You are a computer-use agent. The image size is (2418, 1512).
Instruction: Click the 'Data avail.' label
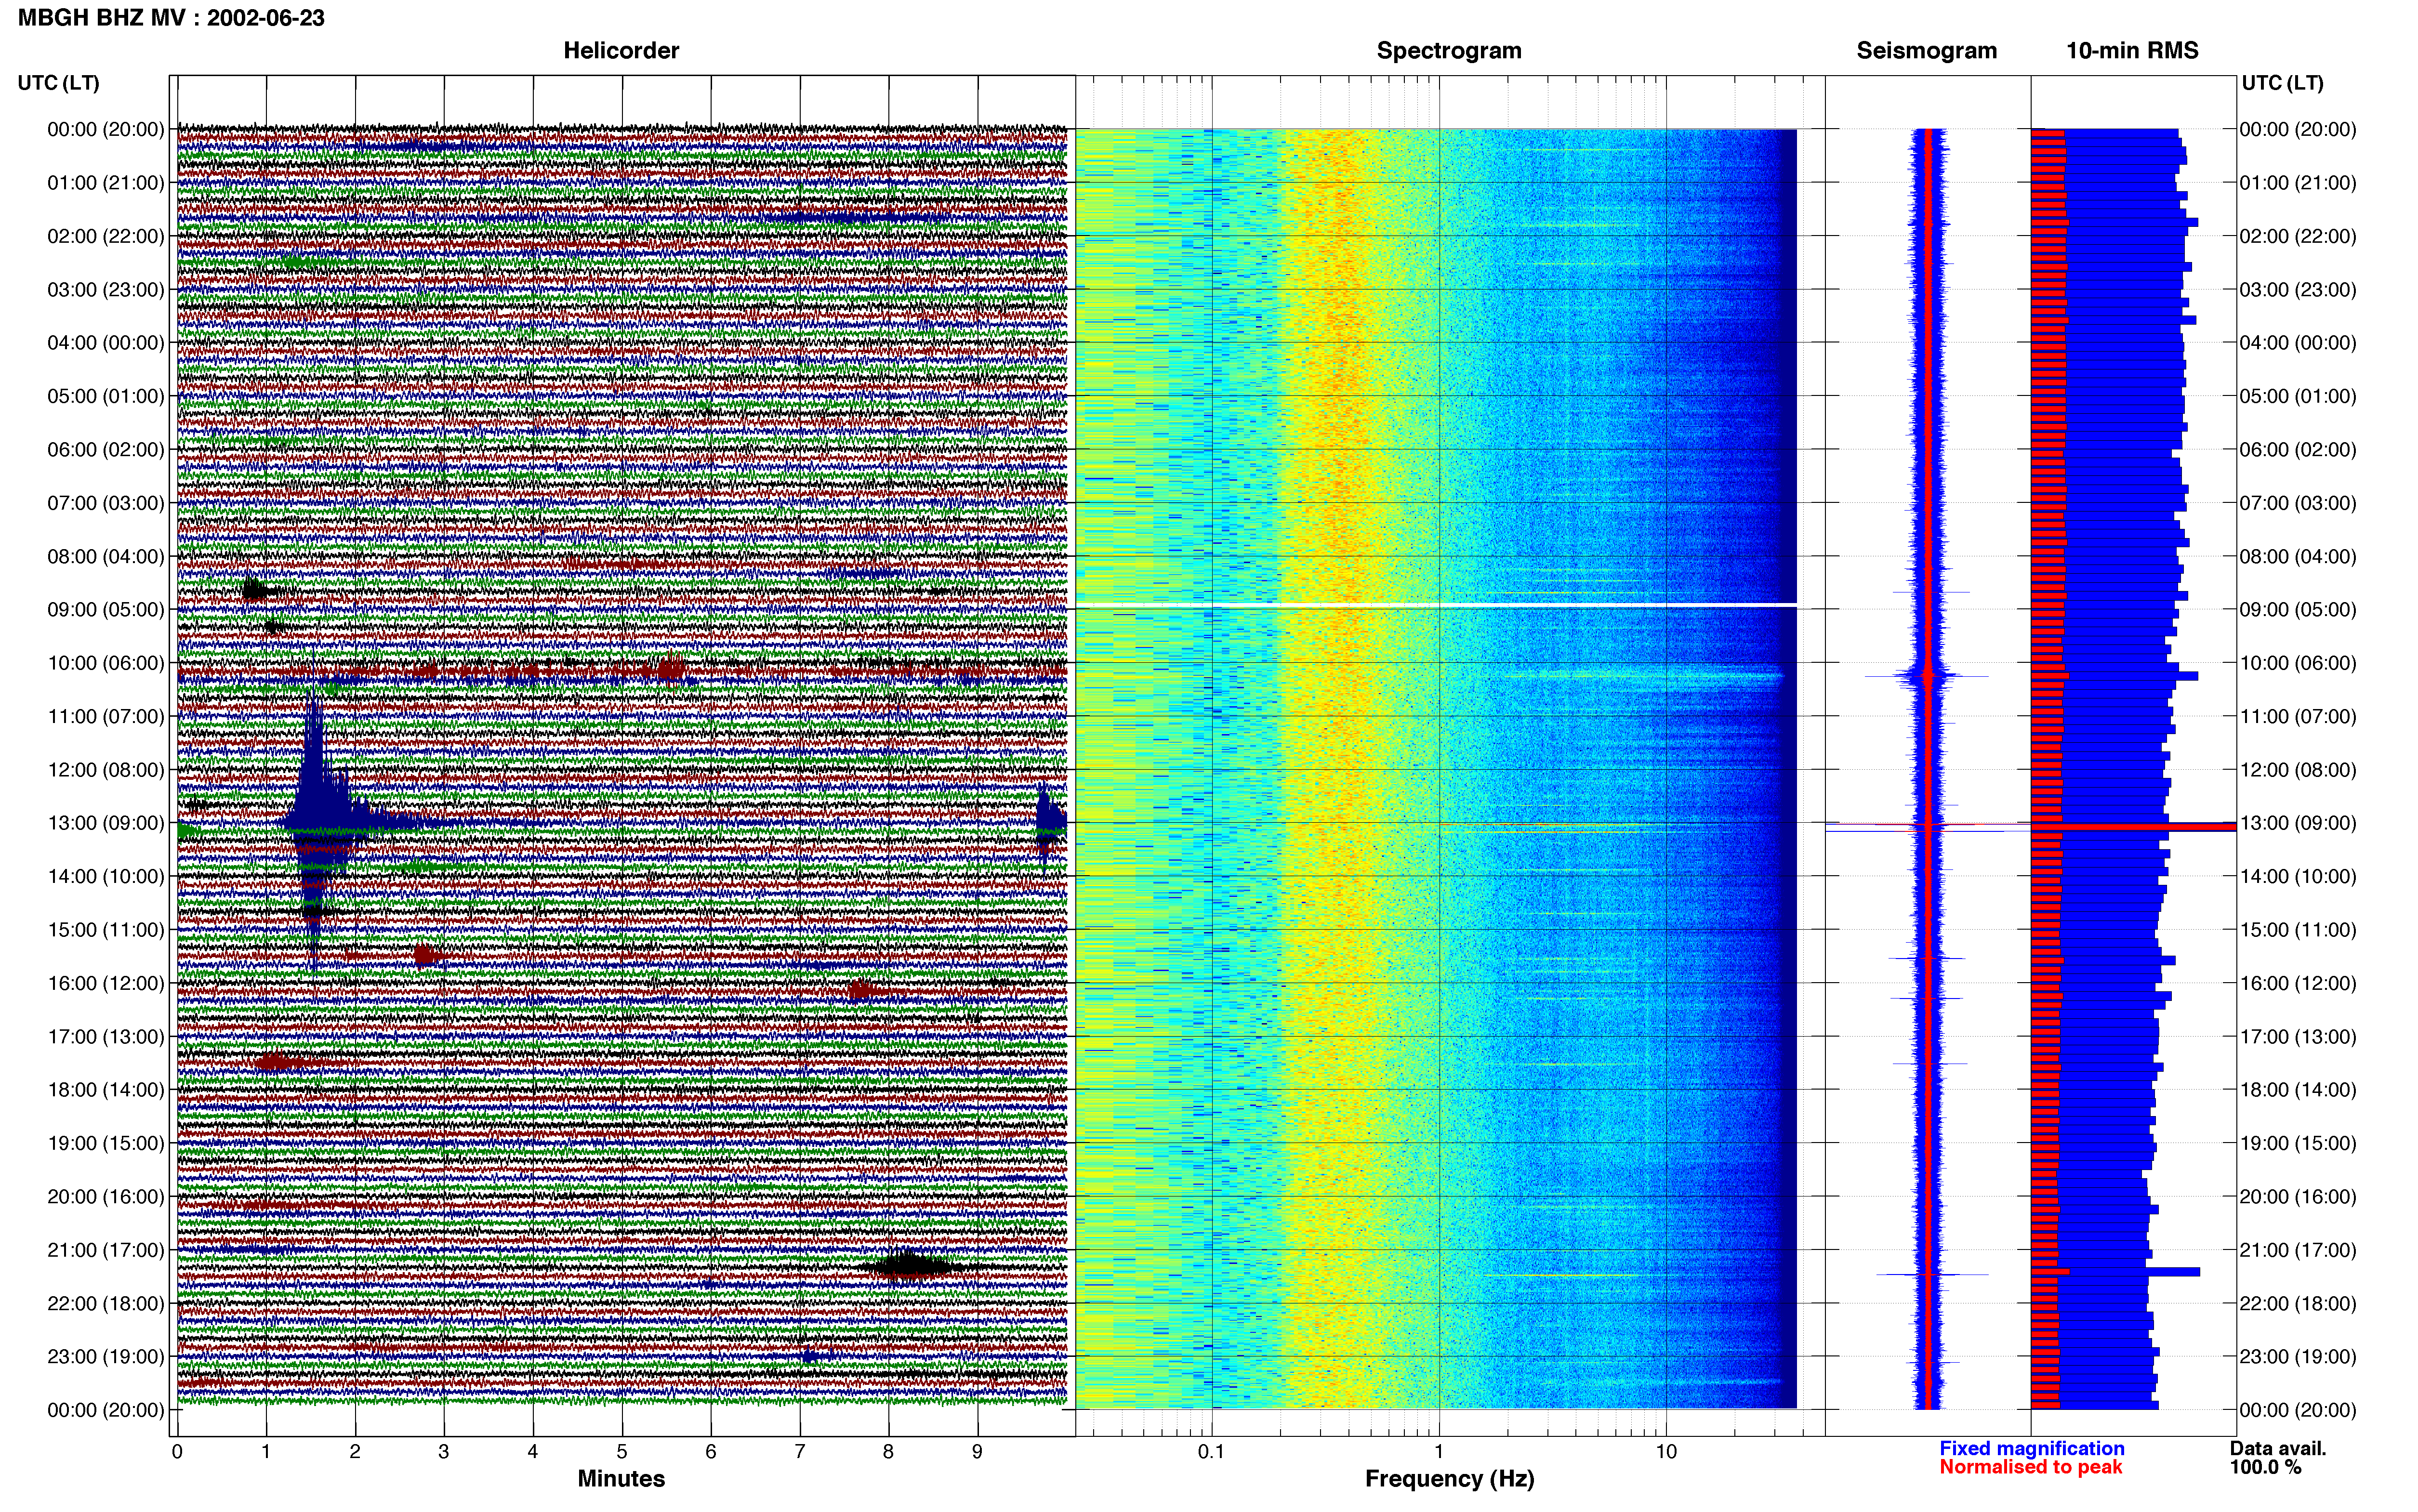2278,1448
